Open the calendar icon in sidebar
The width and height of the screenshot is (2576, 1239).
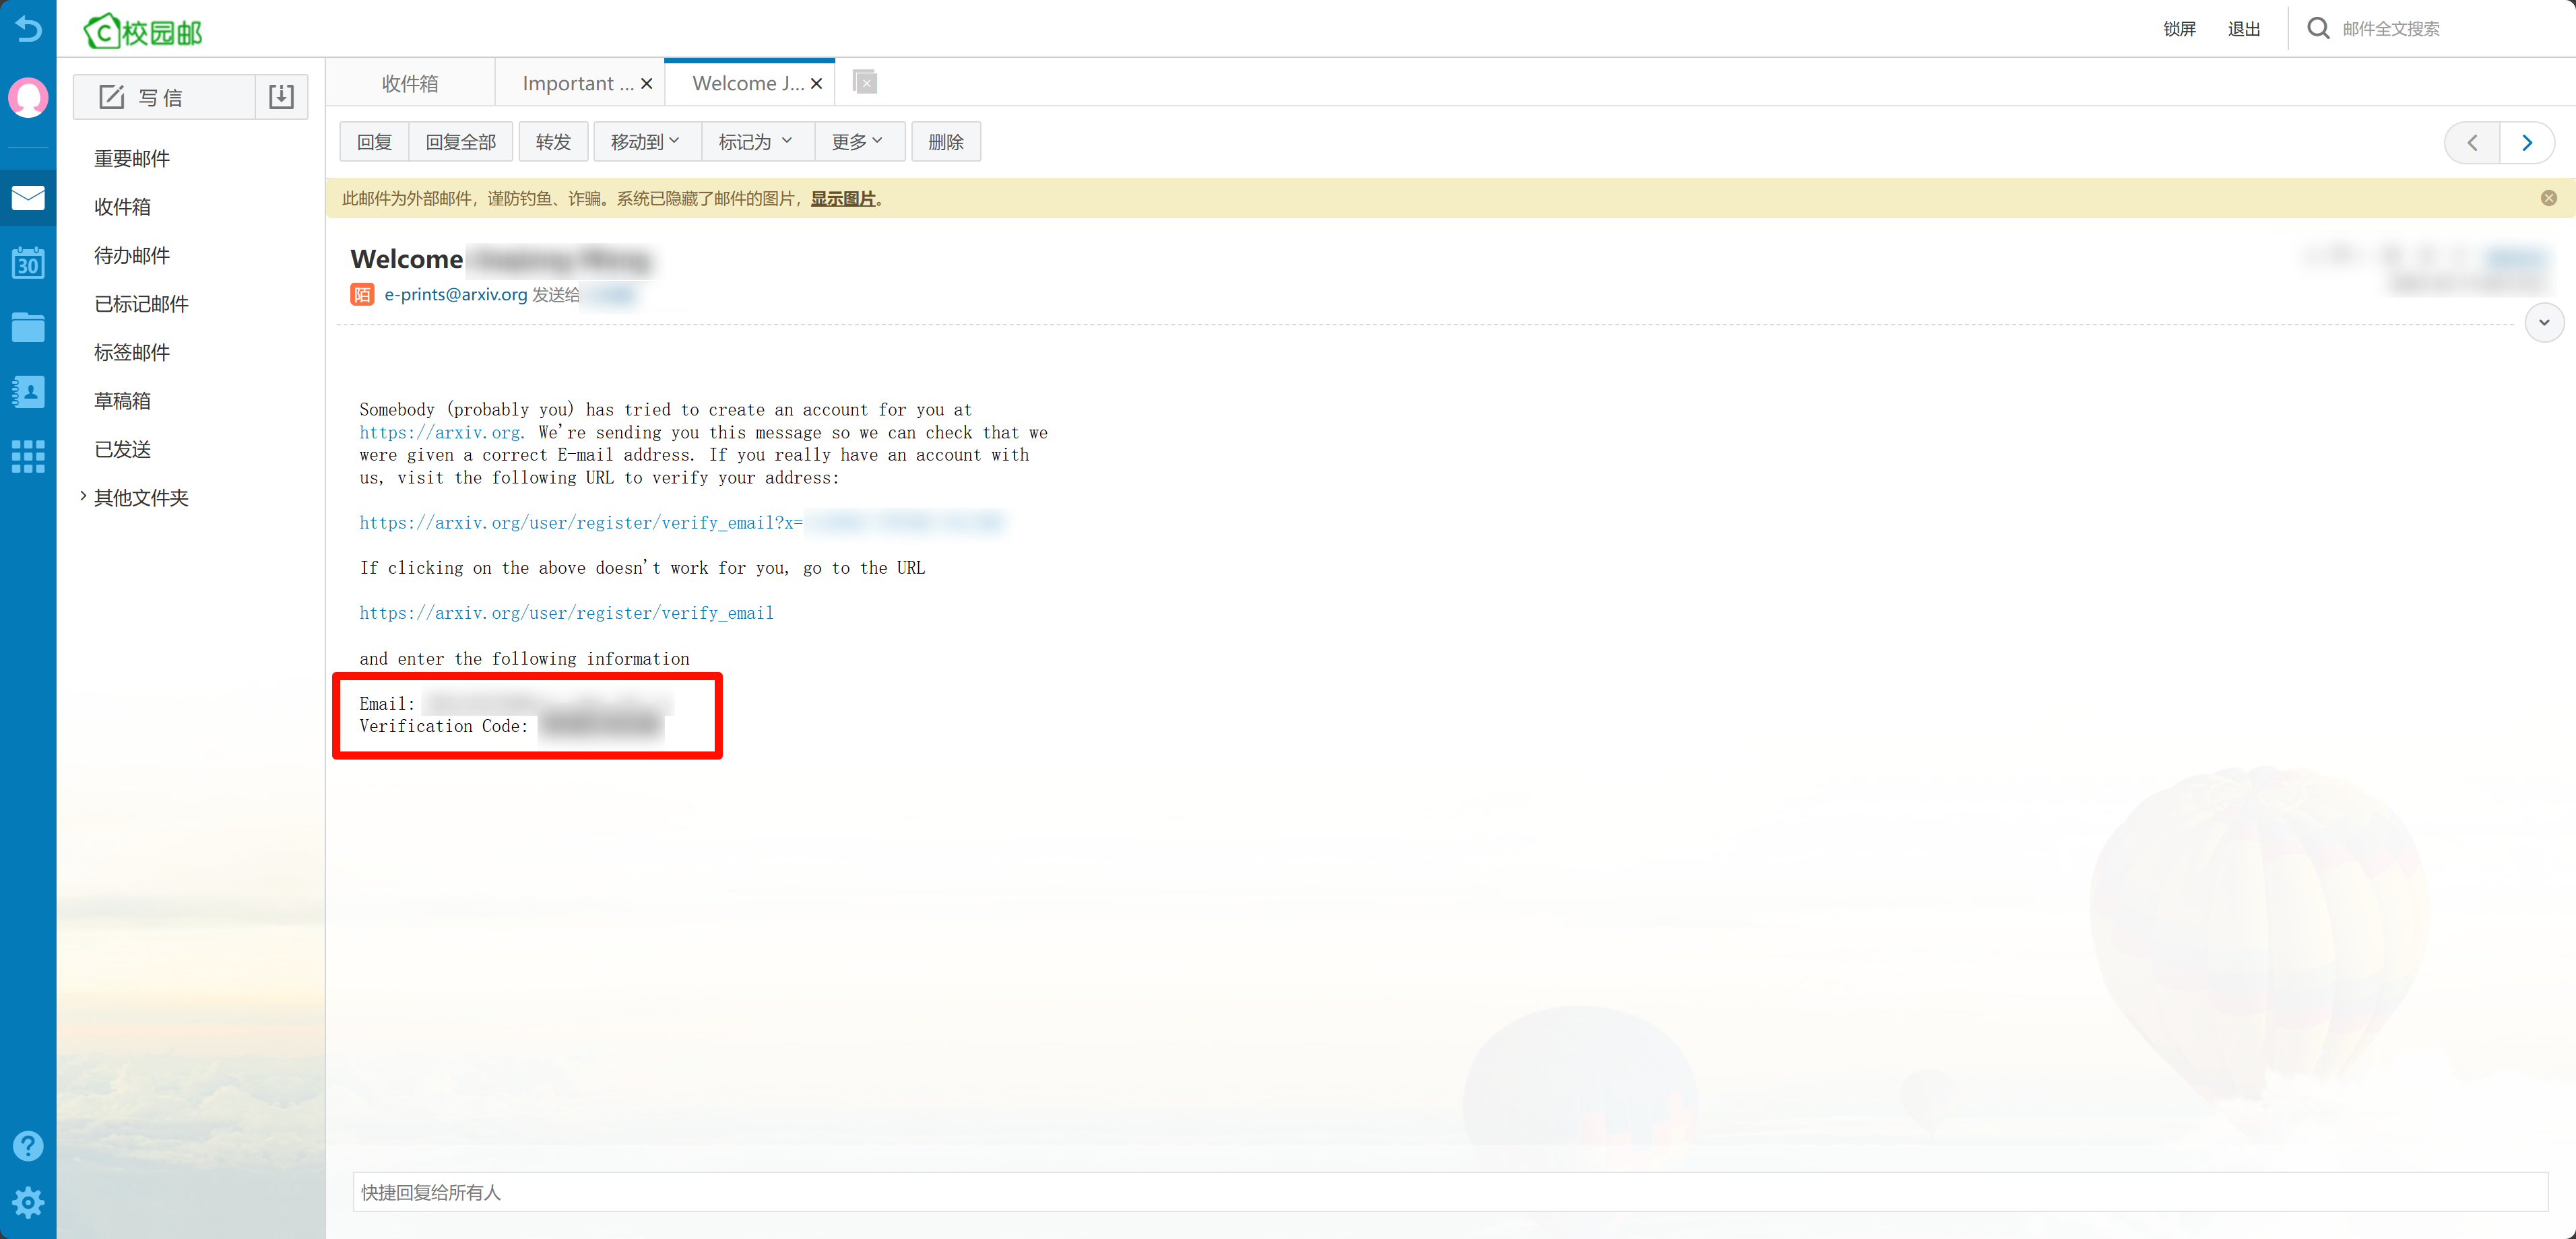point(28,263)
